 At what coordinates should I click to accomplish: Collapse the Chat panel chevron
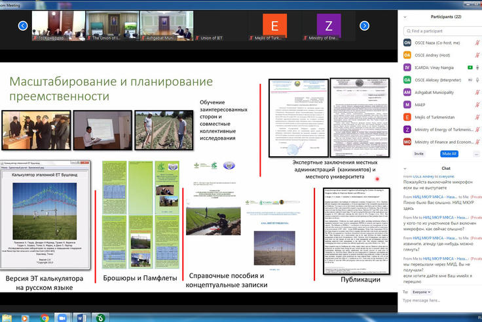[x=405, y=168]
